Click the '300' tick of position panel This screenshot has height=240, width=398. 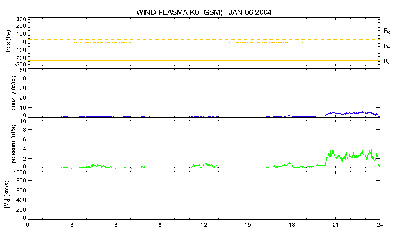point(21,20)
